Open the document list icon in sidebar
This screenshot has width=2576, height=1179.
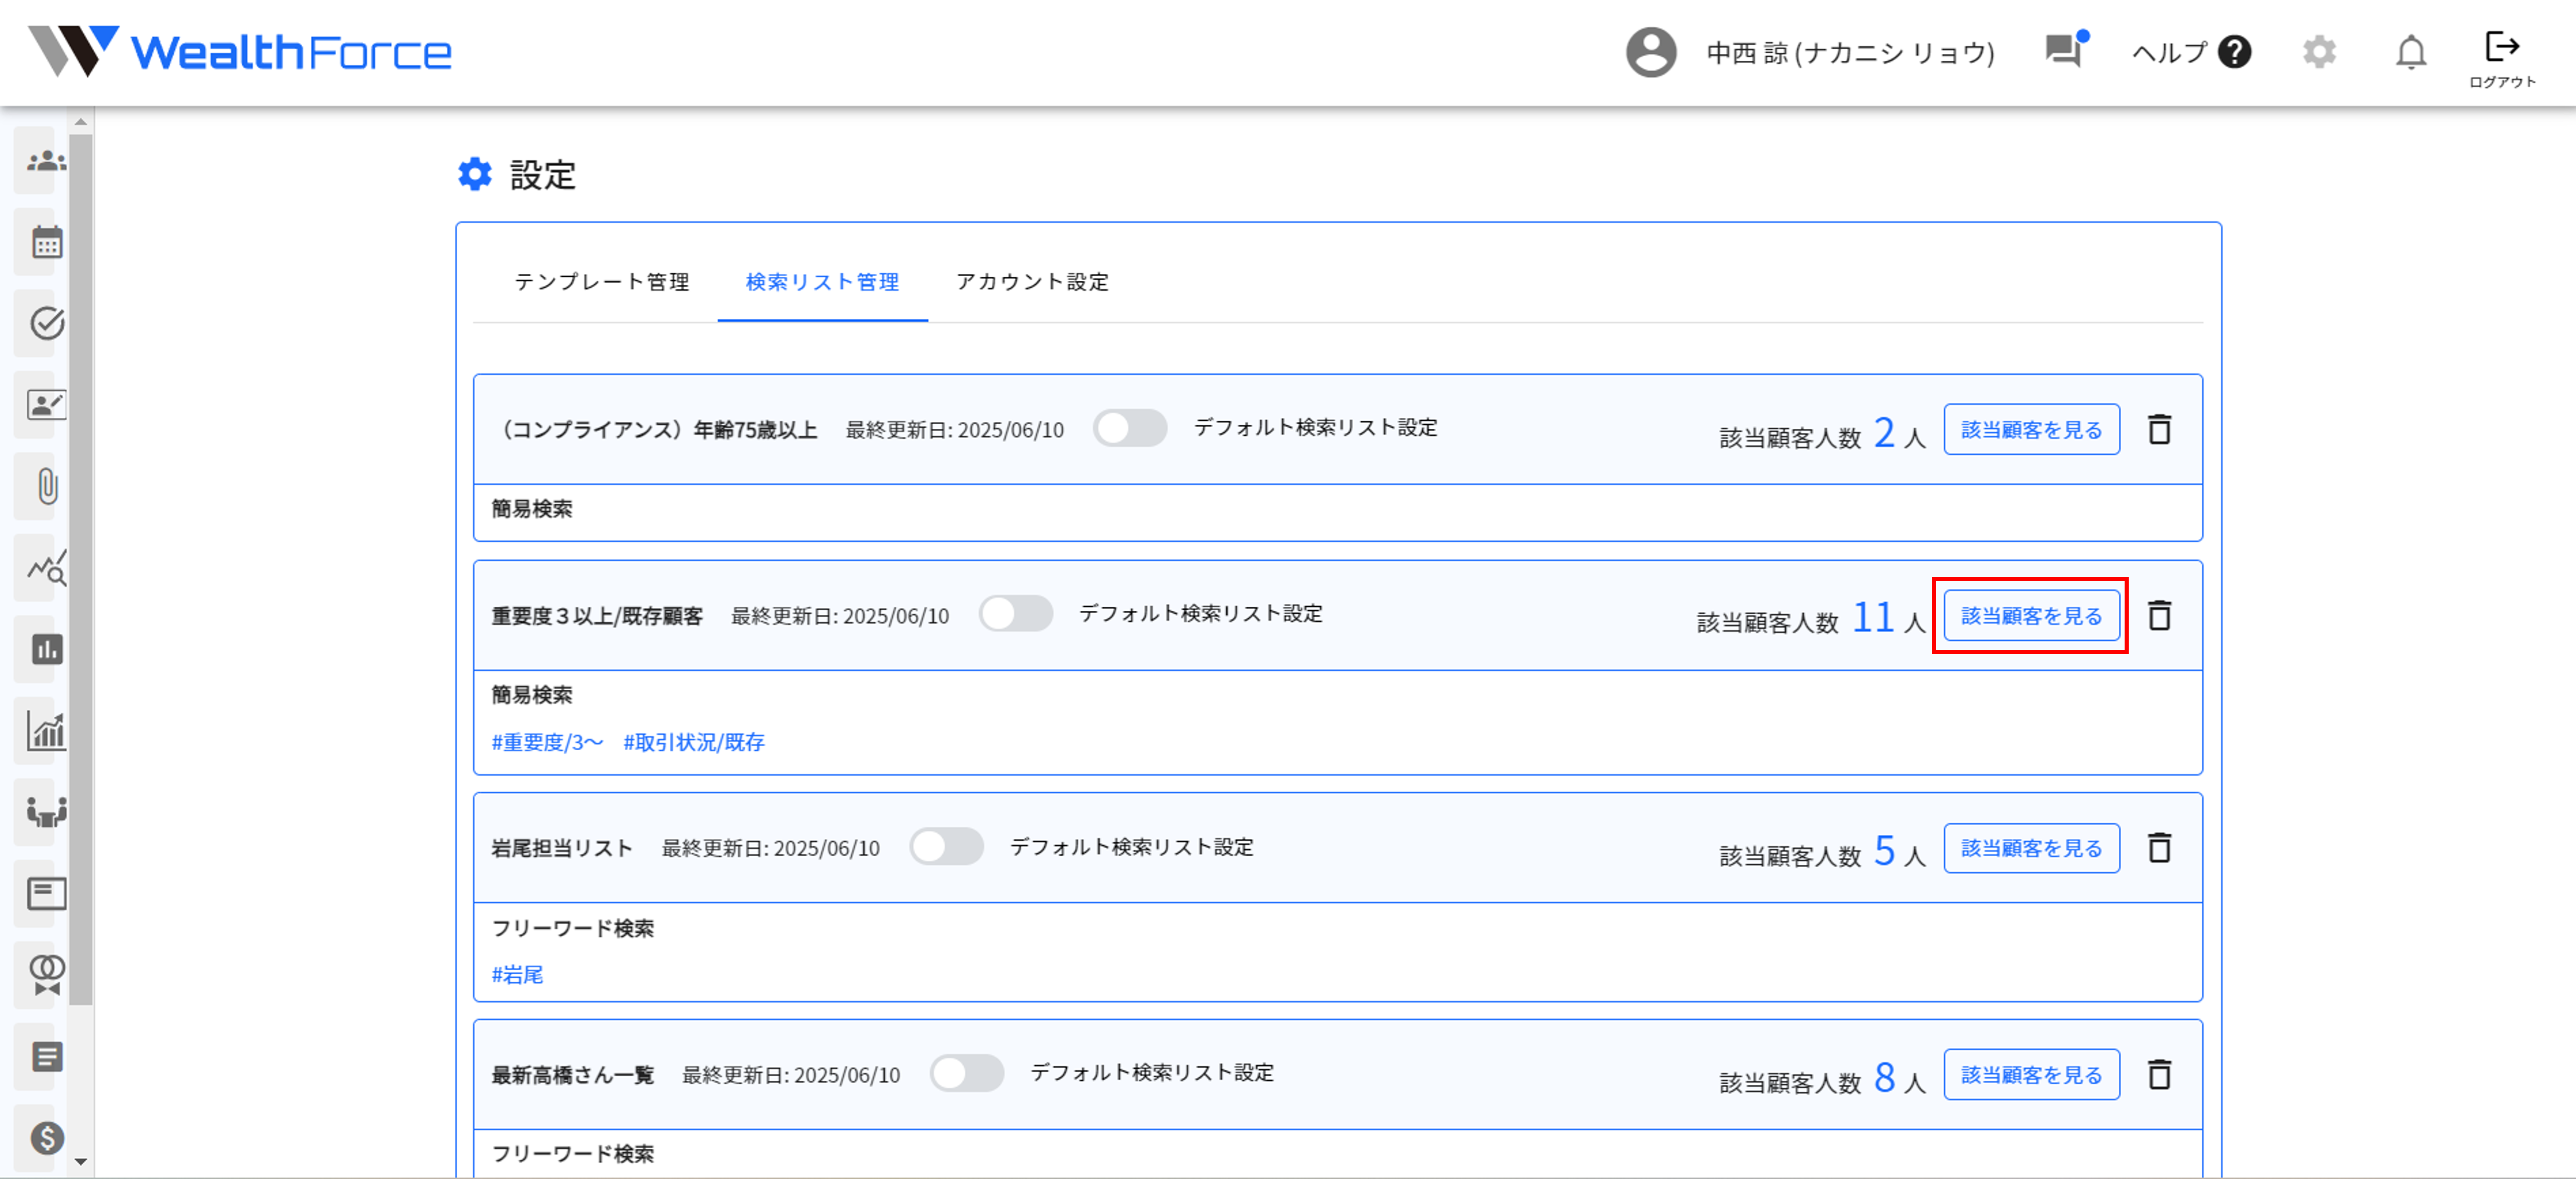coord(46,1056)
